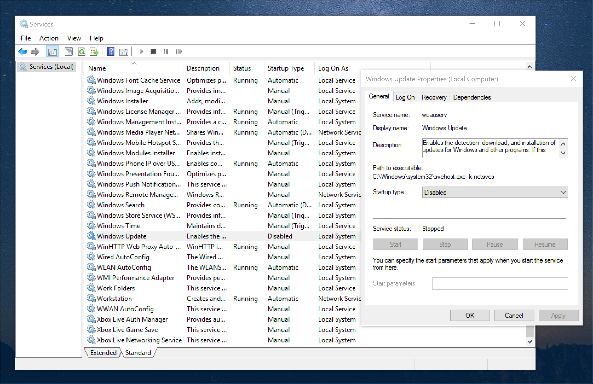The height and width of the screenshot is (384, 593).
Task: Select the Xbox Live Auth Manager row
Action: [x=223, y=319]
